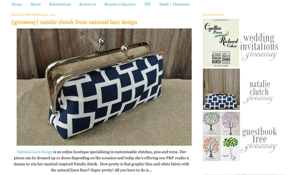Visit the Deals + Discounts page
The image size is (291, 175).
174,4
